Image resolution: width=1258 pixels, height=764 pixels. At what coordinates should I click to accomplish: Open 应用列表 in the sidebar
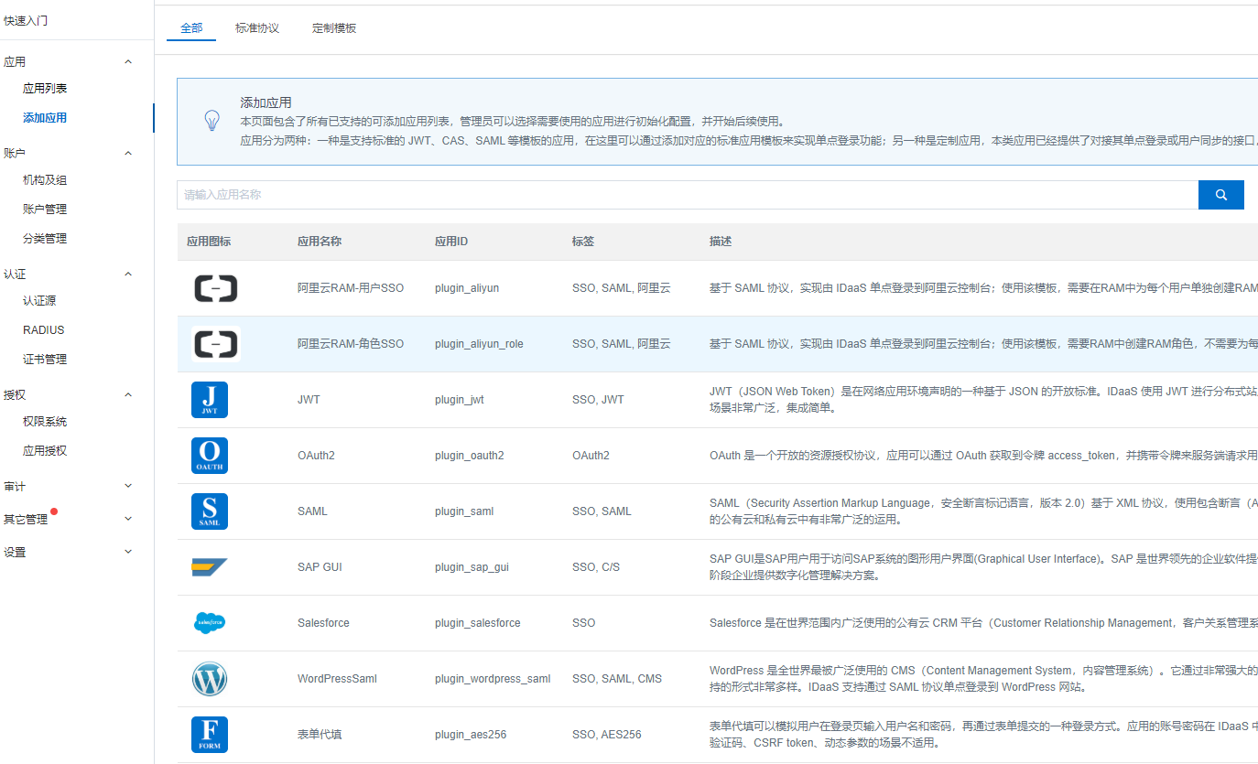(x=45, y=89)
